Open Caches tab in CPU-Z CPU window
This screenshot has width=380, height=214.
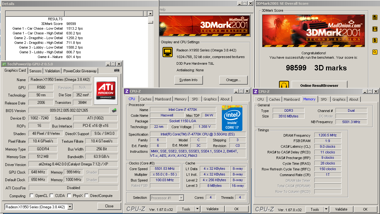click(x=146, y=99)
